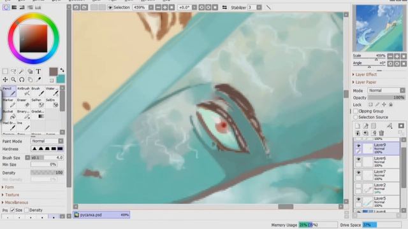
Task: Click the canvas horizontal scrollbar thumb
Action: (x=286, y=206)
